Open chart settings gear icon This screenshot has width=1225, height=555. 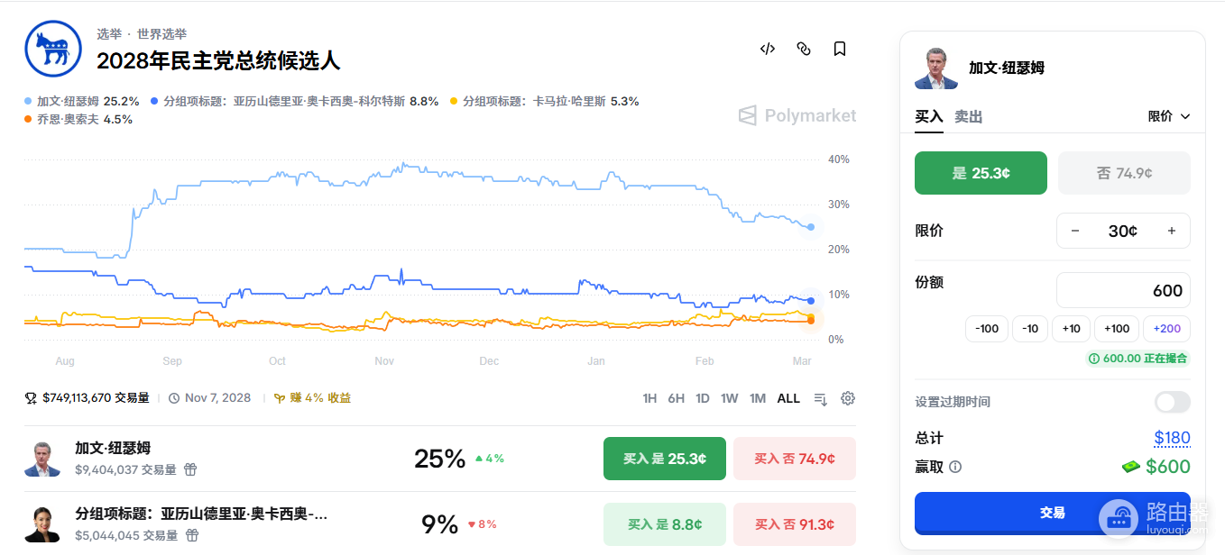848,398
